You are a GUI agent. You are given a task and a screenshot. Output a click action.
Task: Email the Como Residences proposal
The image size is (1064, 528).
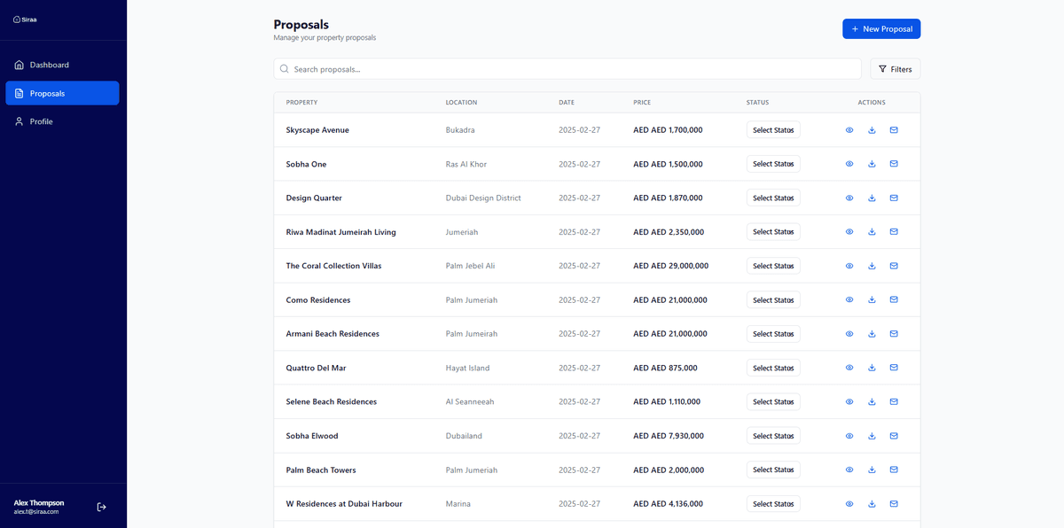tap(893, 299)
